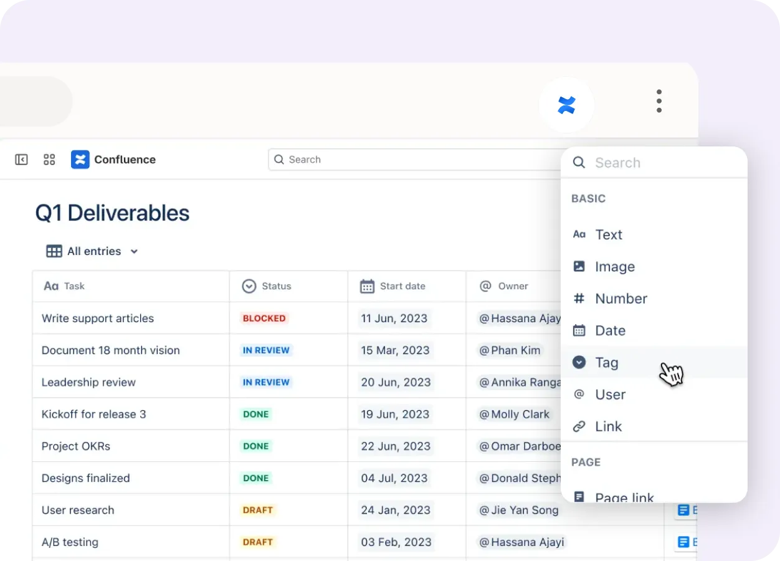
Task: Open the app switcher grid icon
Action: tap(49, 160)
